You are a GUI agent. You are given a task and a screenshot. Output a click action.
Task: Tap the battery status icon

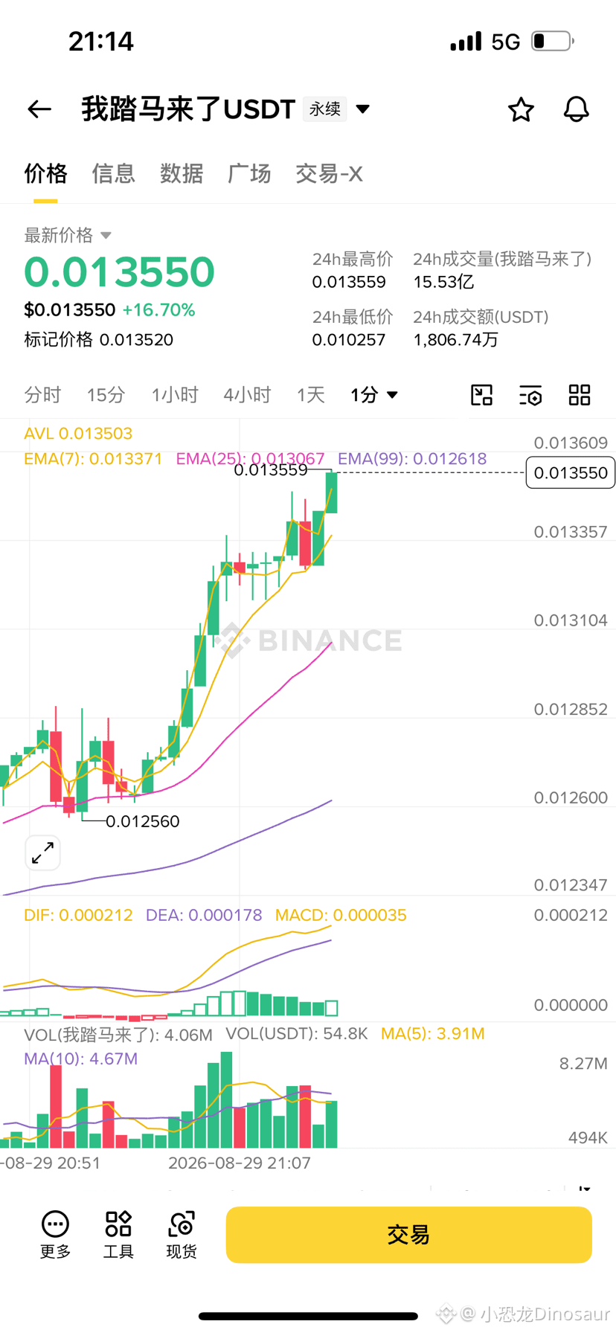coord(553,41)
